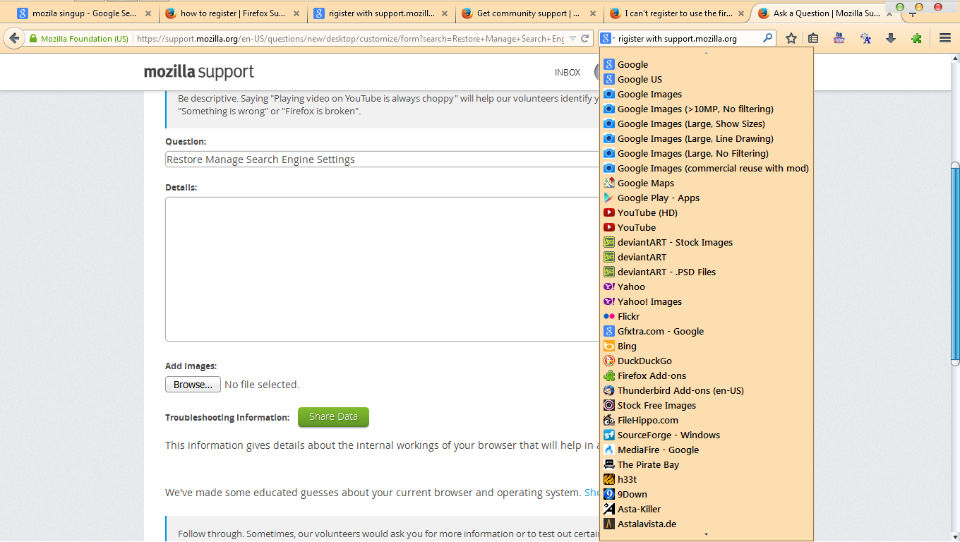Screen dimensions: 960x542
Task: Switch to 'mozila singup - Google Se...' tab
Action: 83,13
